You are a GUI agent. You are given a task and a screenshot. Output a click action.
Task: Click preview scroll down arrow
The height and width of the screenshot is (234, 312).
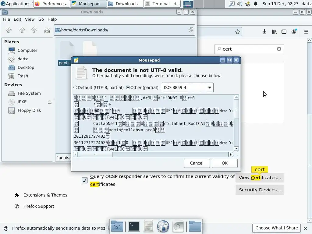[236, 148]
